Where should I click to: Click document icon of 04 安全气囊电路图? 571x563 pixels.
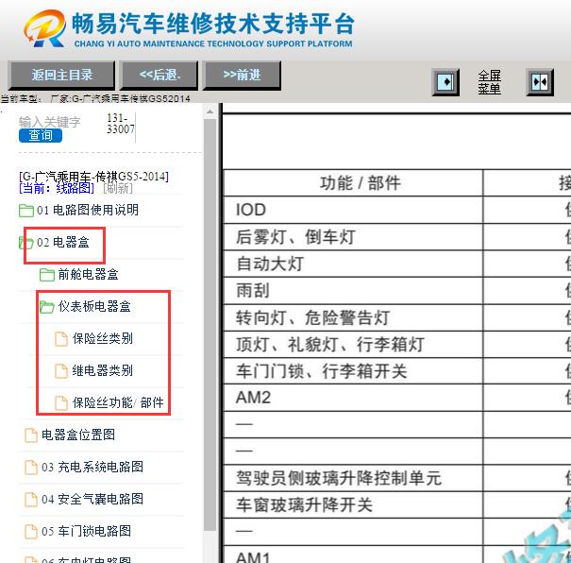click(31, 499)
